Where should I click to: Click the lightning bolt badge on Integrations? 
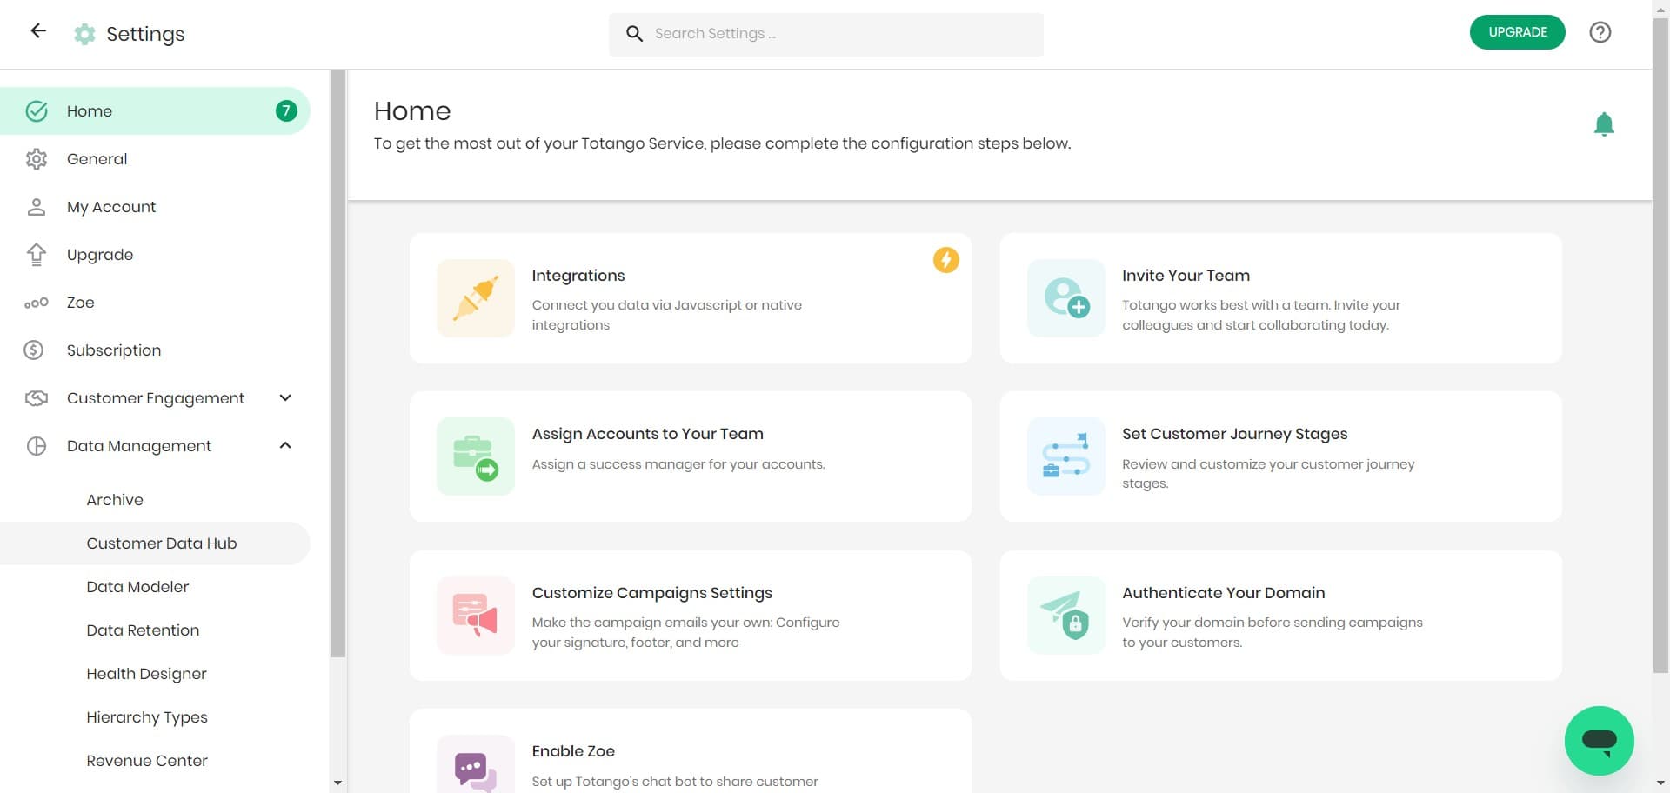coord(946,259)
